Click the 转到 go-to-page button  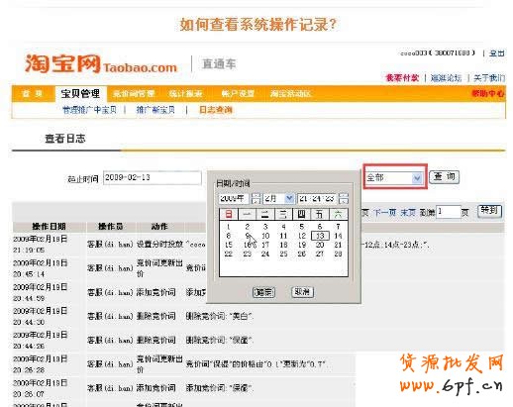click(x=490, y=211)
